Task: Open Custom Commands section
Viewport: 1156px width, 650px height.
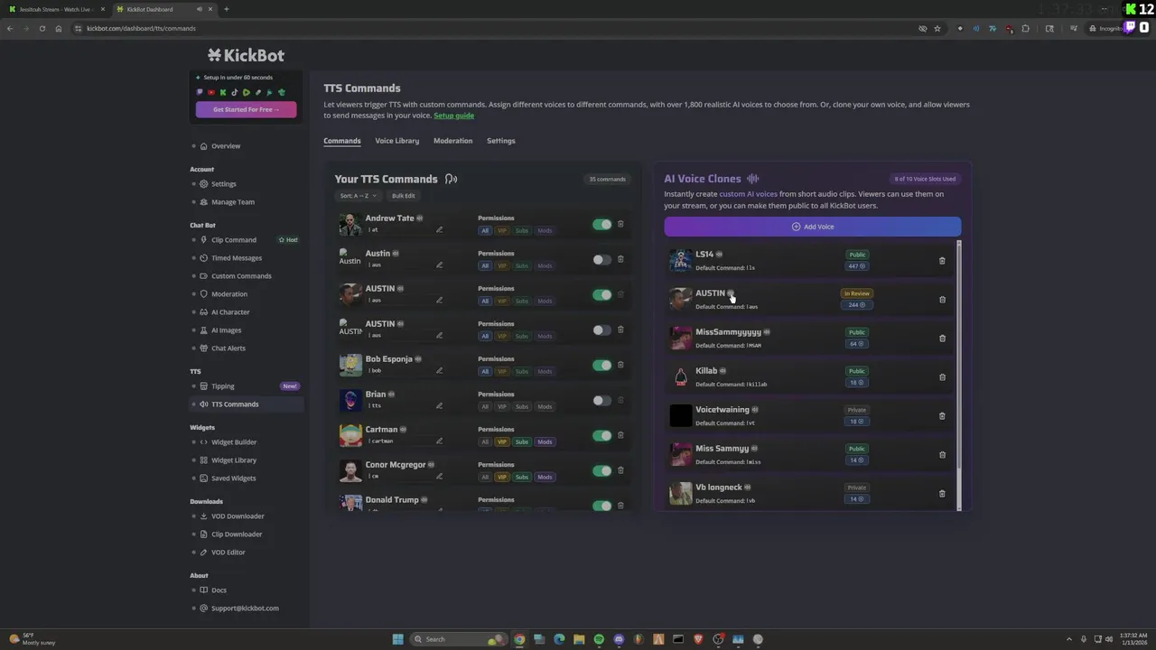Action: (241, 276)
